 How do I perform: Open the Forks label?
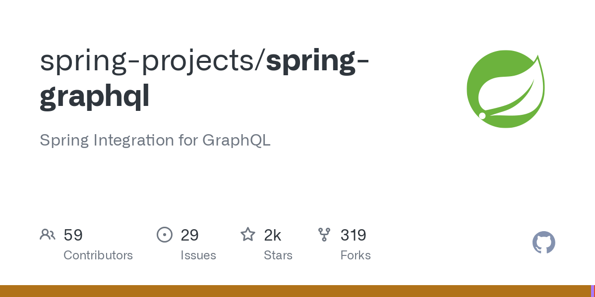tap(356, 255)
